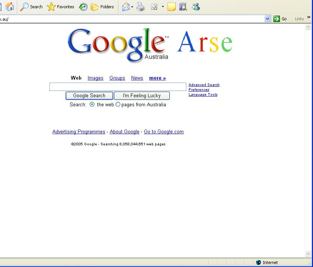The width and height of the screenshot is (313, 267).
Task: Expand the Links toolbar chevron
Action: click(x=309, y=17)
